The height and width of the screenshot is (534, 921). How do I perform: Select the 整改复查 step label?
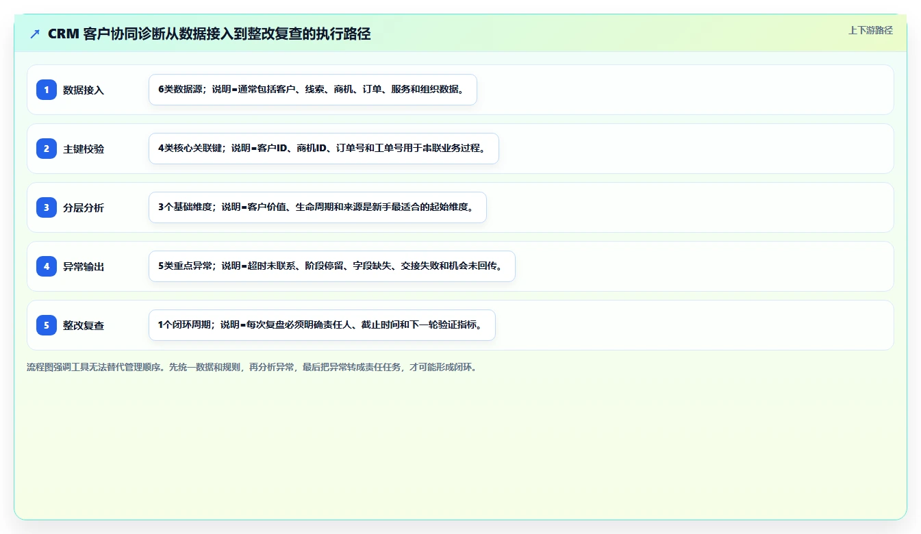coord(84,325)
